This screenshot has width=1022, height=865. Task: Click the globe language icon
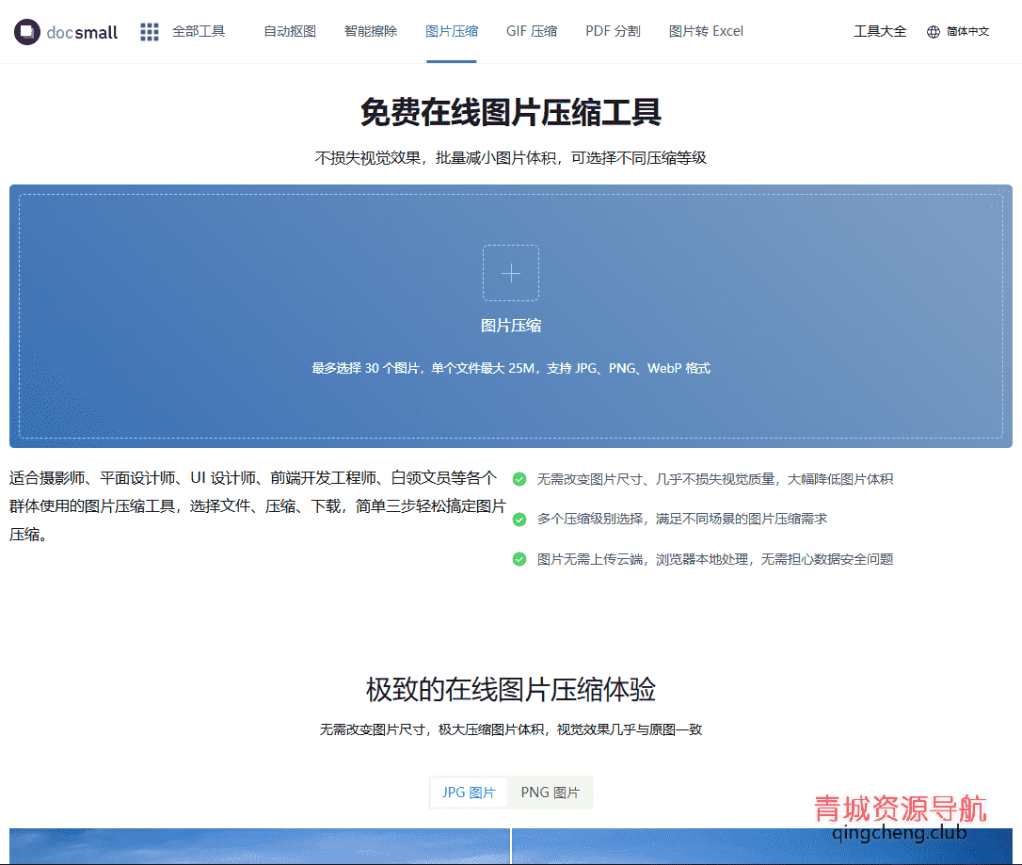[x=934, y=32]
